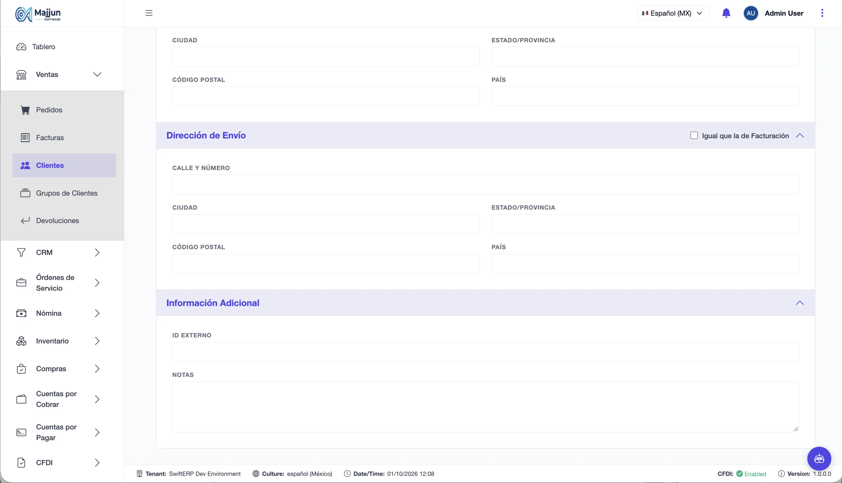Click the CFDI Enabled status text
Viewport: 842px width, 483px height.
[755, 474]
